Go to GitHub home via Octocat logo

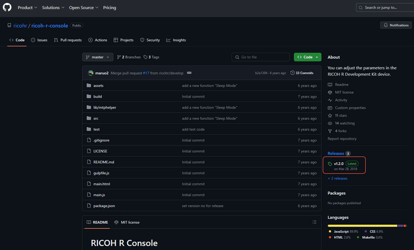tap(7, 7)
